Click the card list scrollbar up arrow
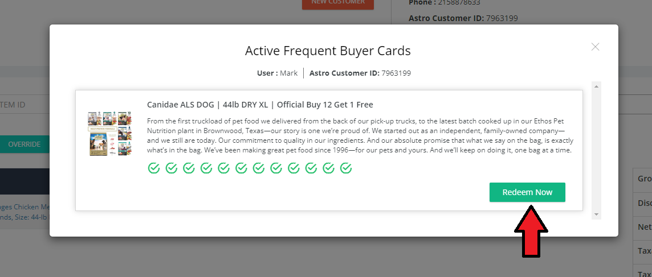This screenshot has height=277, width=652. pos(597,86)
